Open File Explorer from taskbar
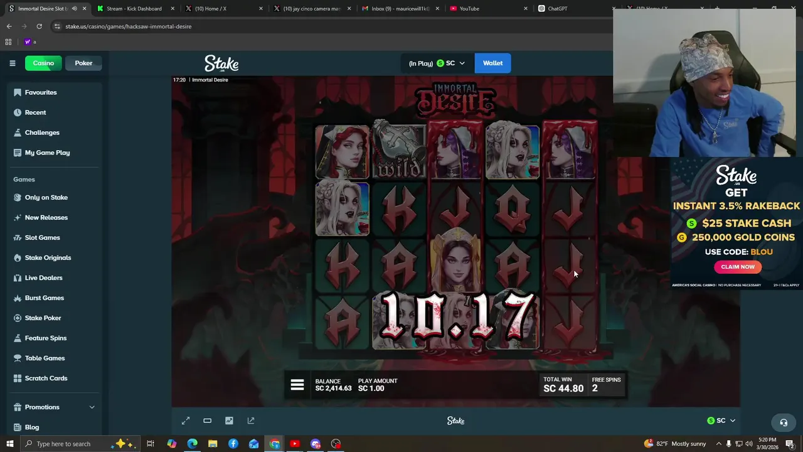Screen dimensions: 803x452 coord(213,444)
